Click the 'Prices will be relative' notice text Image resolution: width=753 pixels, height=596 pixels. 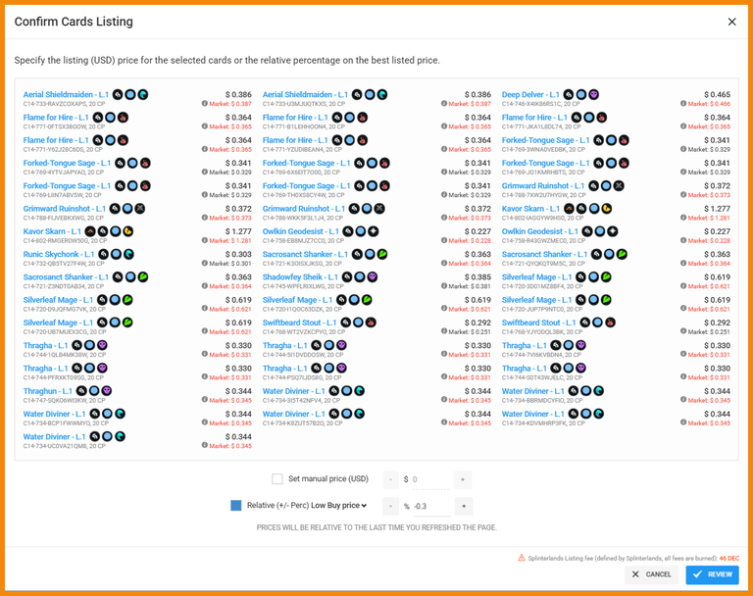[376, 527]
